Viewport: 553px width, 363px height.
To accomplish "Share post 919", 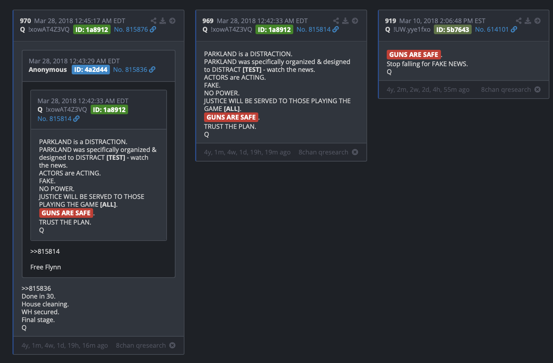I will [x=519, y=21].
